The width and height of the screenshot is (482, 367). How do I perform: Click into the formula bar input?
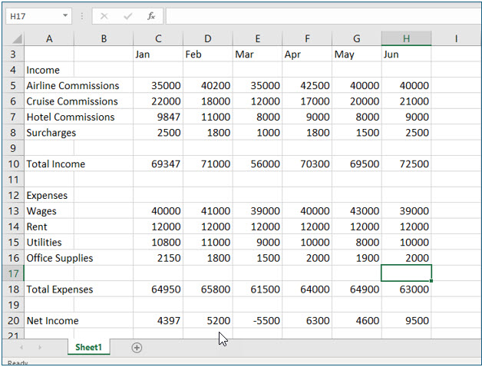click(x=323, y=16)
